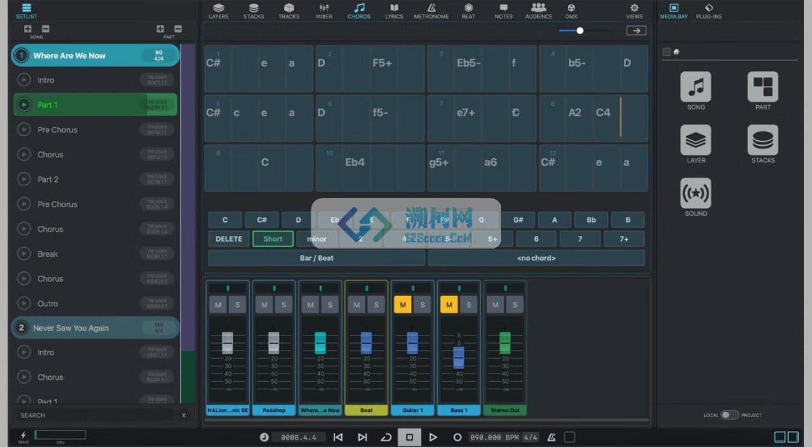Clear the setlist search with X
Screen dimensions: 812x447
click(184, 415)
